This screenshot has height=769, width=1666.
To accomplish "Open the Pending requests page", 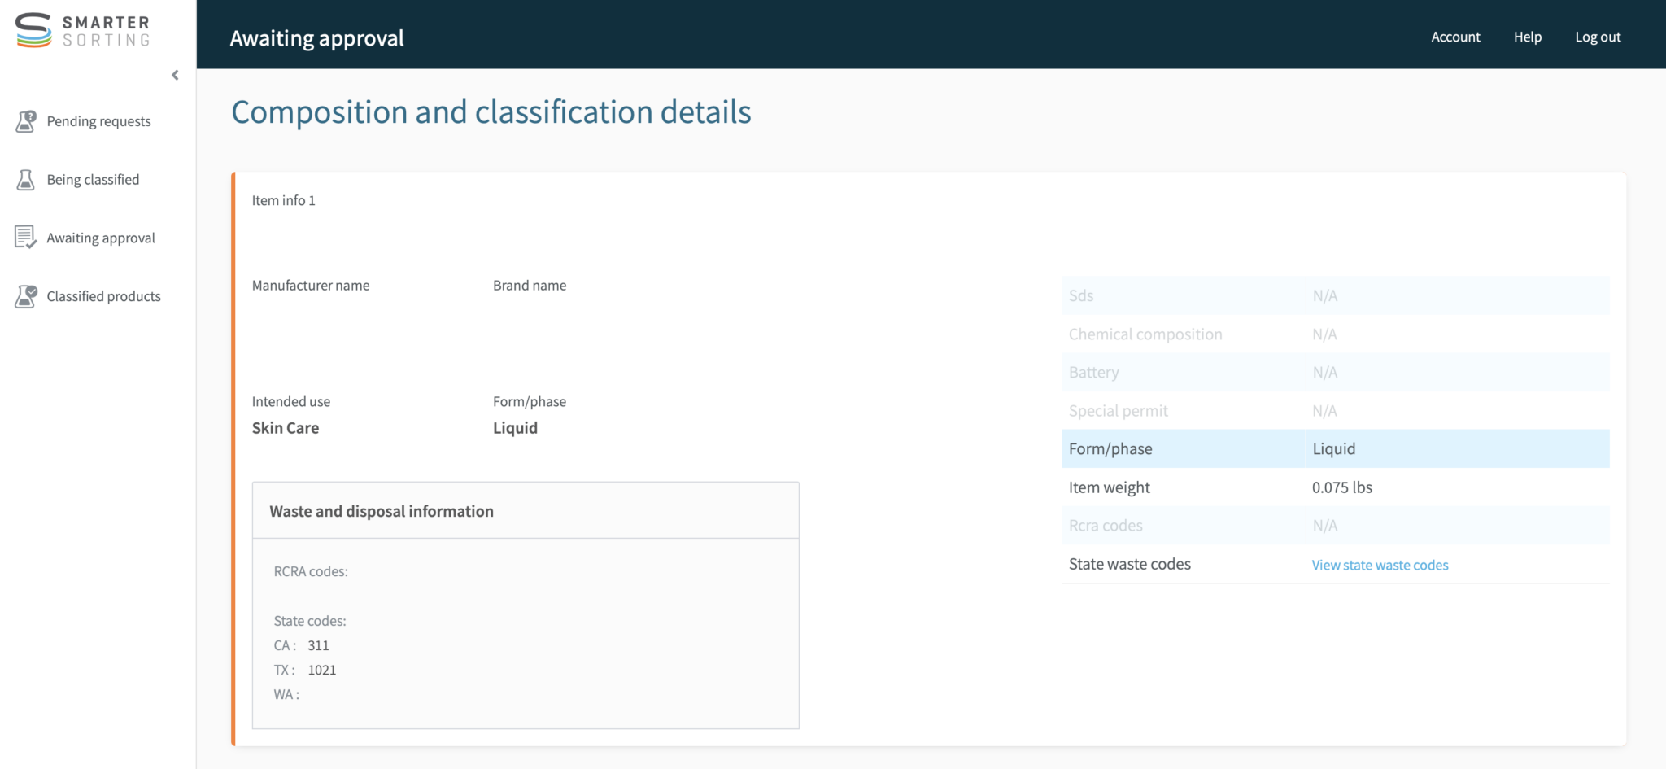I will (98, 121).
